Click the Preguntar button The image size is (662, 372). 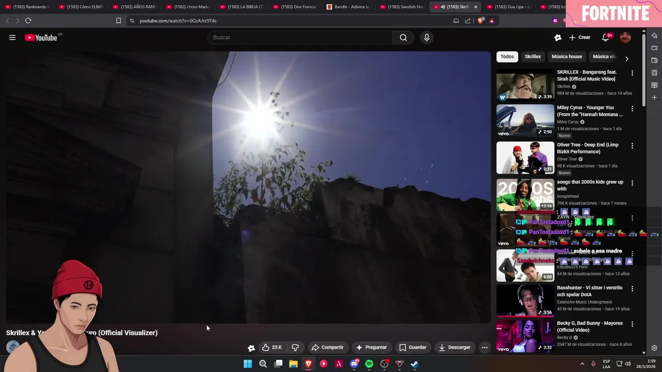pyautogui.click(x=371, y=347)
